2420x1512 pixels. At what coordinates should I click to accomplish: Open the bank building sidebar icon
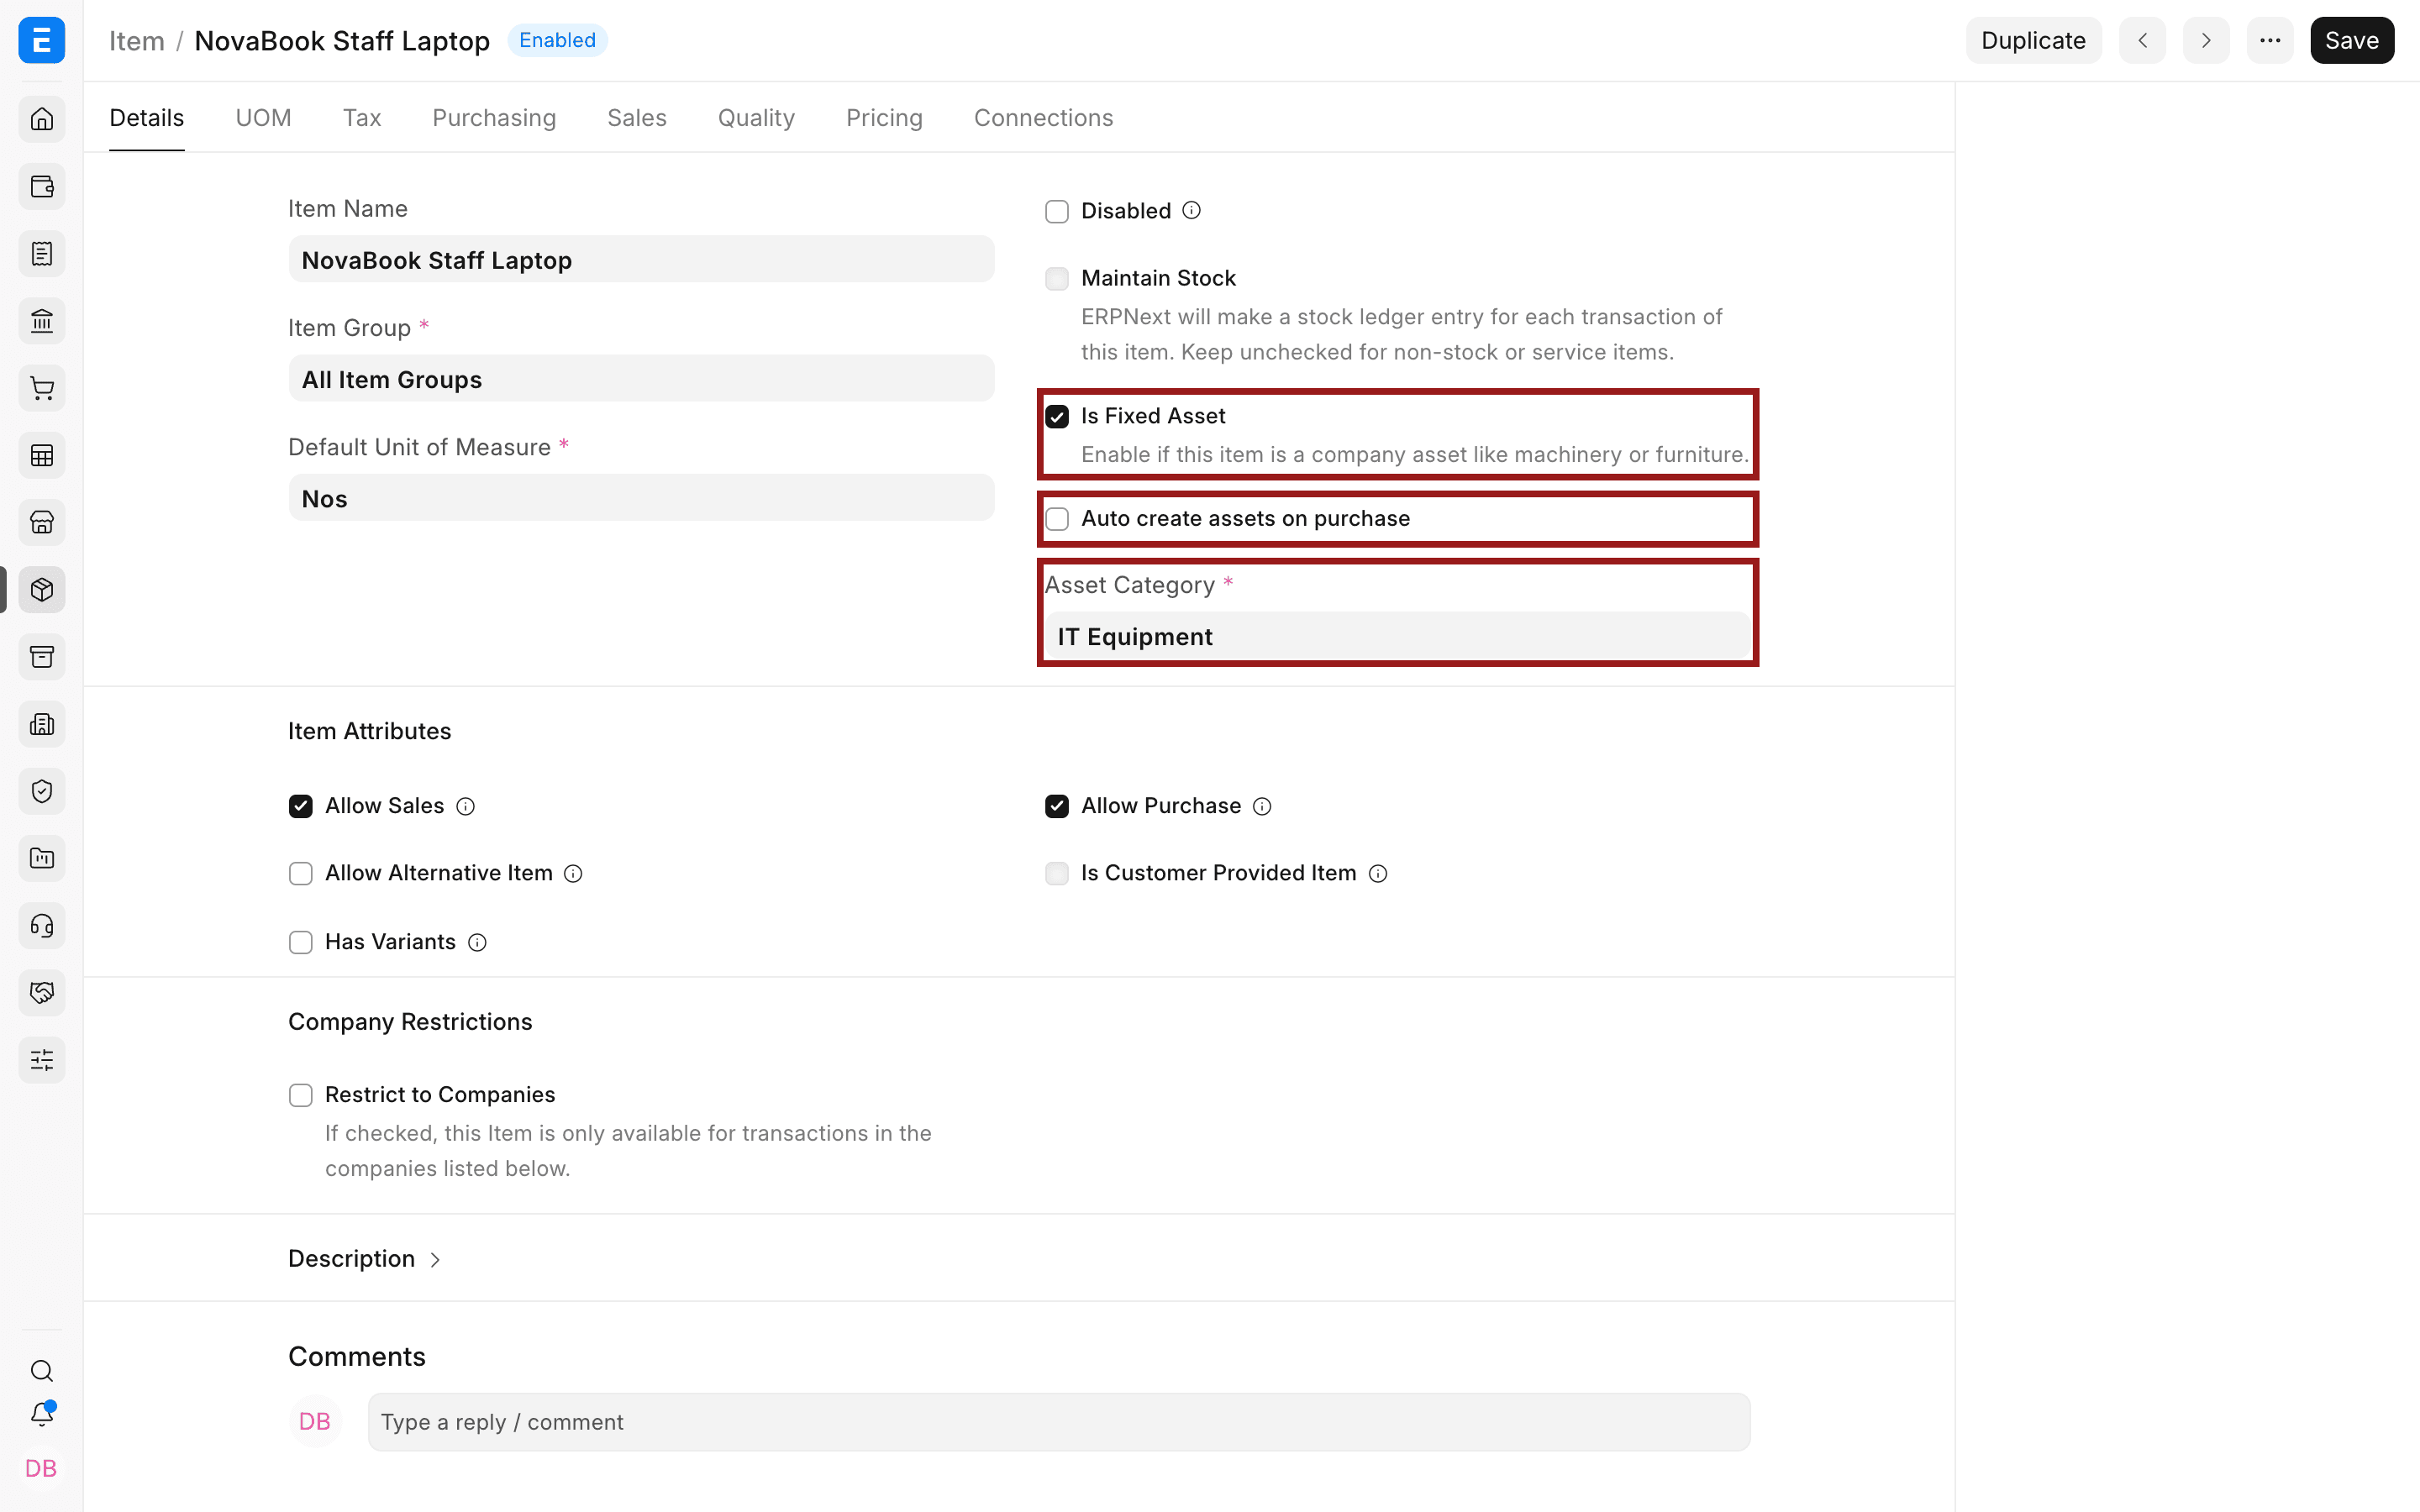point(42,321)
